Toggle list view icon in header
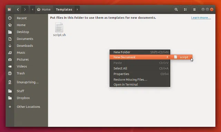The height and width of the screenshot is (132, 221). point(185,9)
